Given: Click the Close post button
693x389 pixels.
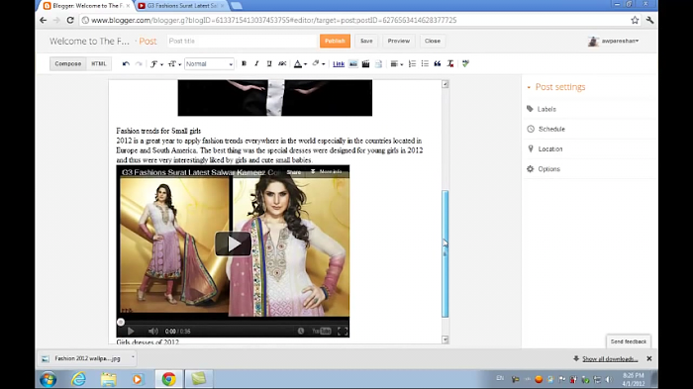Looking at the screenshot, I should click(433, 41).
